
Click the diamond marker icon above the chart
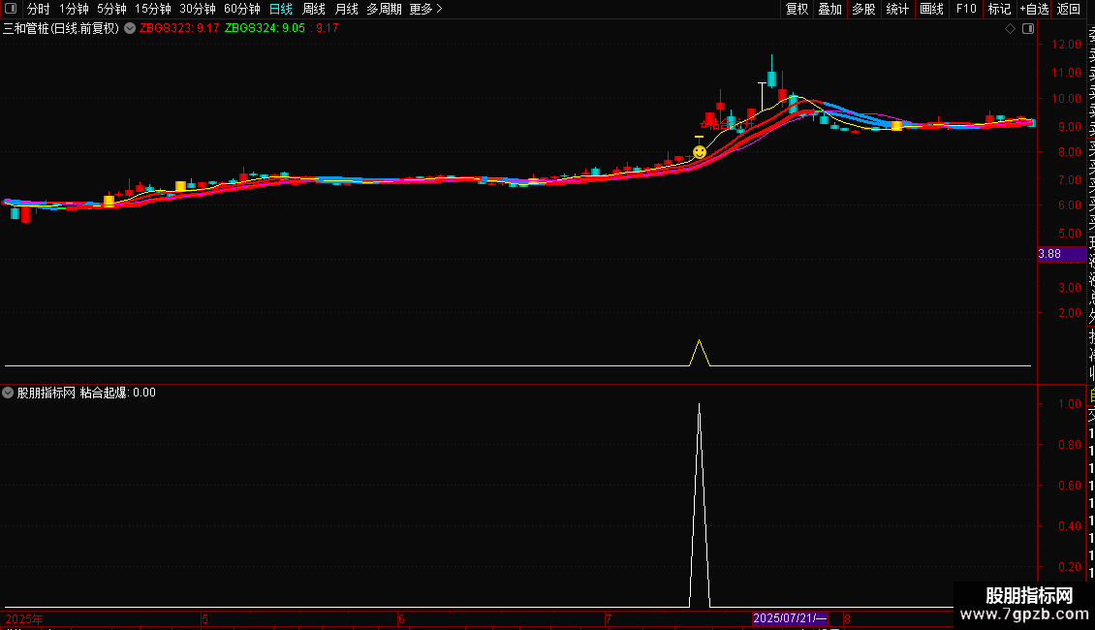click(1010, 29)
